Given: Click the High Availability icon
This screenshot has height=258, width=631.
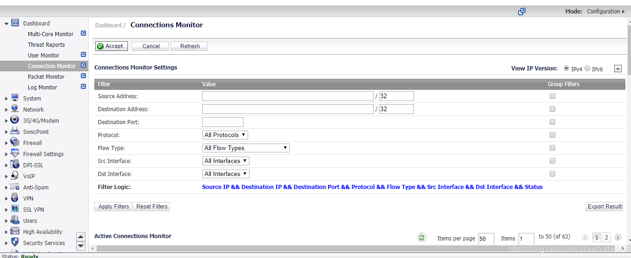Looking at the screenshot, I should pyautogui.click(x=15, y=231).
